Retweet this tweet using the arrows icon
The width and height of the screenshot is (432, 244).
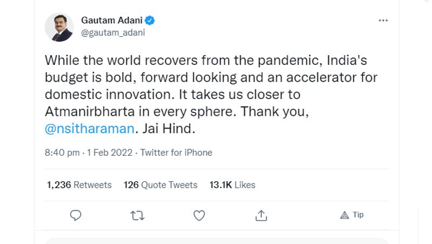click(x=138, y=215)
